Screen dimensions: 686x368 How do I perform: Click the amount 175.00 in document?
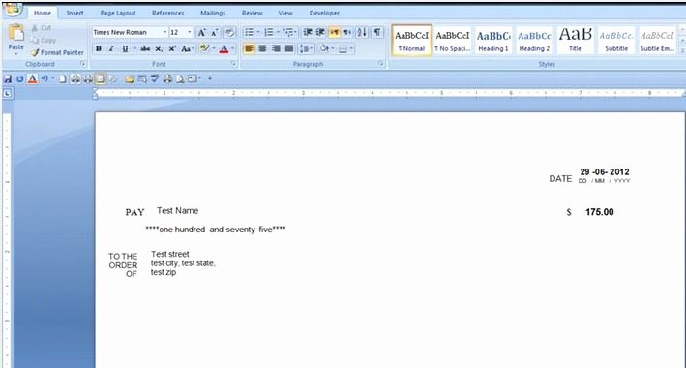click(599, 212)
